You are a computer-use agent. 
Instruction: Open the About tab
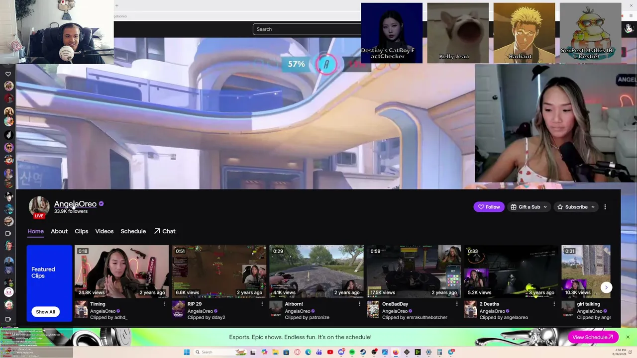(59, 231)
